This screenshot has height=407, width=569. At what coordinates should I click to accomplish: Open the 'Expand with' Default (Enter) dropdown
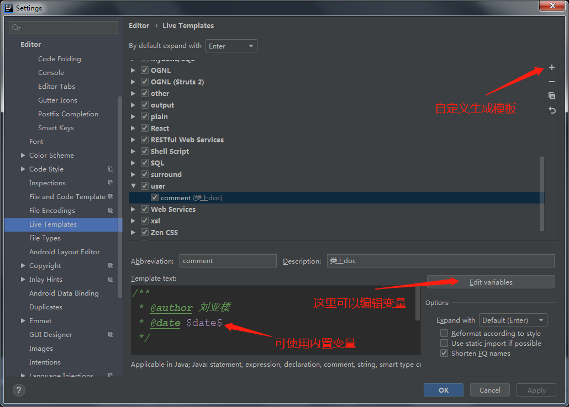tap(513, 320)
